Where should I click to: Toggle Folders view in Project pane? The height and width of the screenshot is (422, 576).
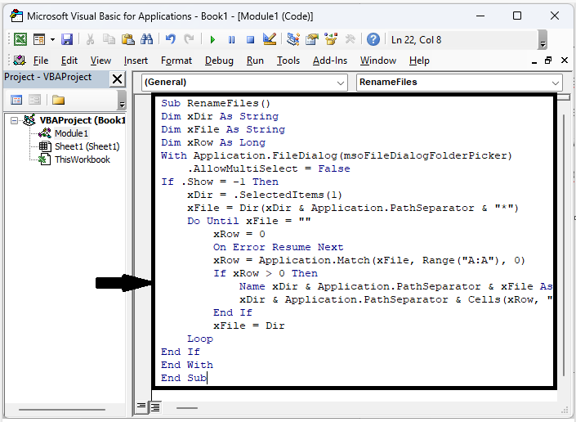[x=58, y=100]
